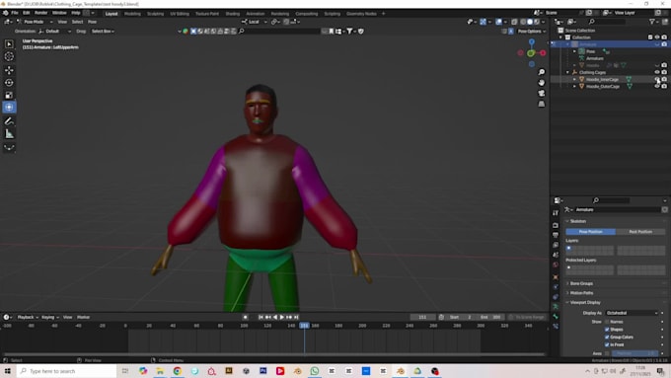Open the View Layer properties tab
671x378 pixels.
pyautogui.click(x=556, y=245)
